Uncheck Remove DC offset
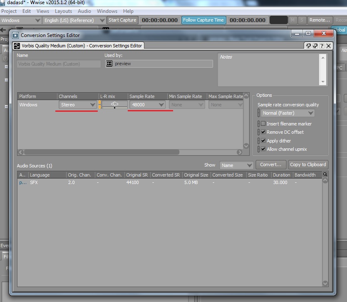Screen dimensions: 347x302 (263, 132)
